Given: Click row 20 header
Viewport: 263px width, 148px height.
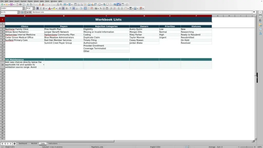Looking at the screenshot, I should pos(2,78).
